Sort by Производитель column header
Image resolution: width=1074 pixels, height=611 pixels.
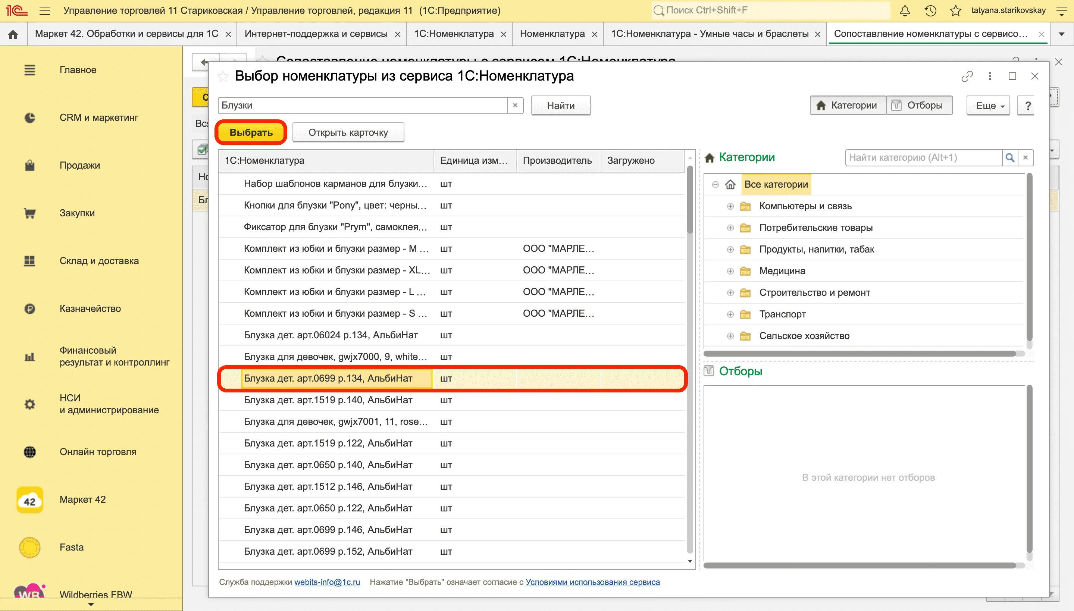[x=558, y=161]
